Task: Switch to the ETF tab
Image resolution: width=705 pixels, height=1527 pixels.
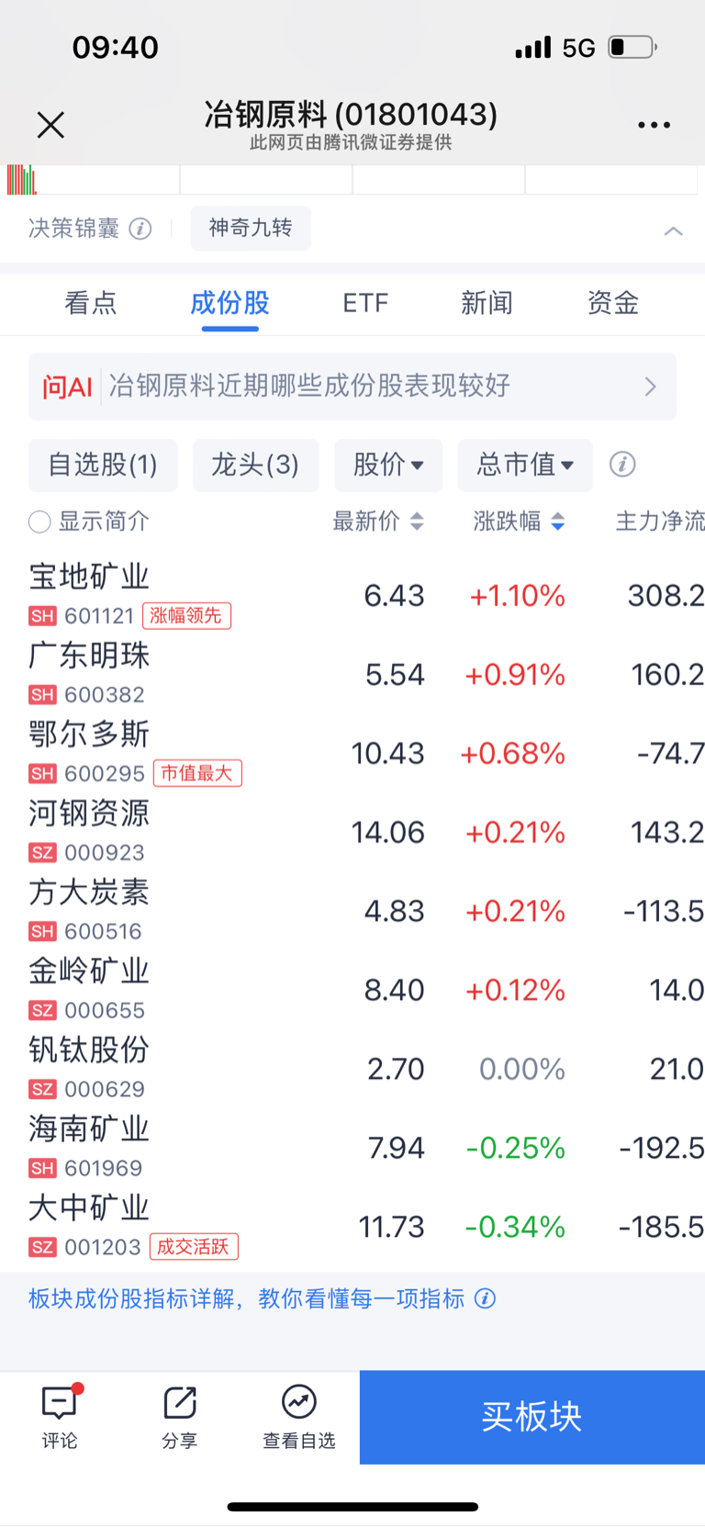Action: pyautogui.click(x=365, y=303)
